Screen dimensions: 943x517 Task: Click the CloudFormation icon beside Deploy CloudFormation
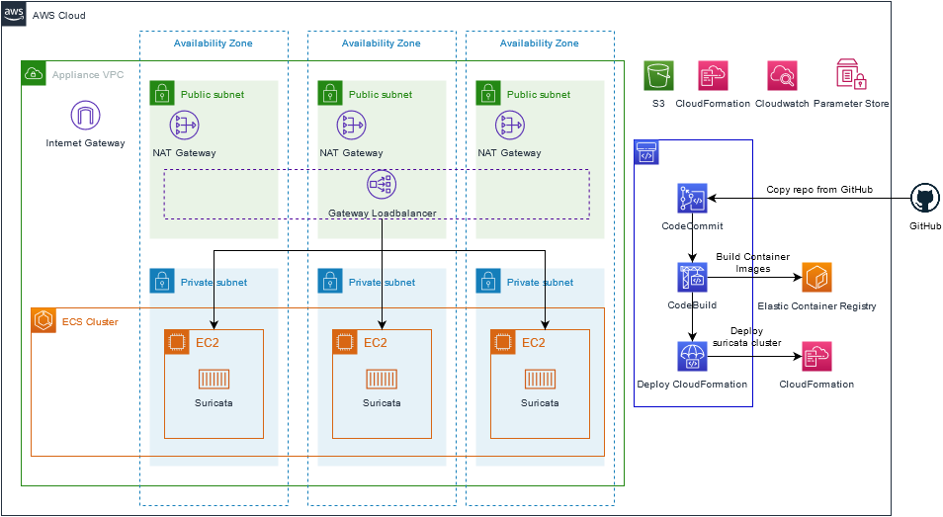click(x=816, y=357)
